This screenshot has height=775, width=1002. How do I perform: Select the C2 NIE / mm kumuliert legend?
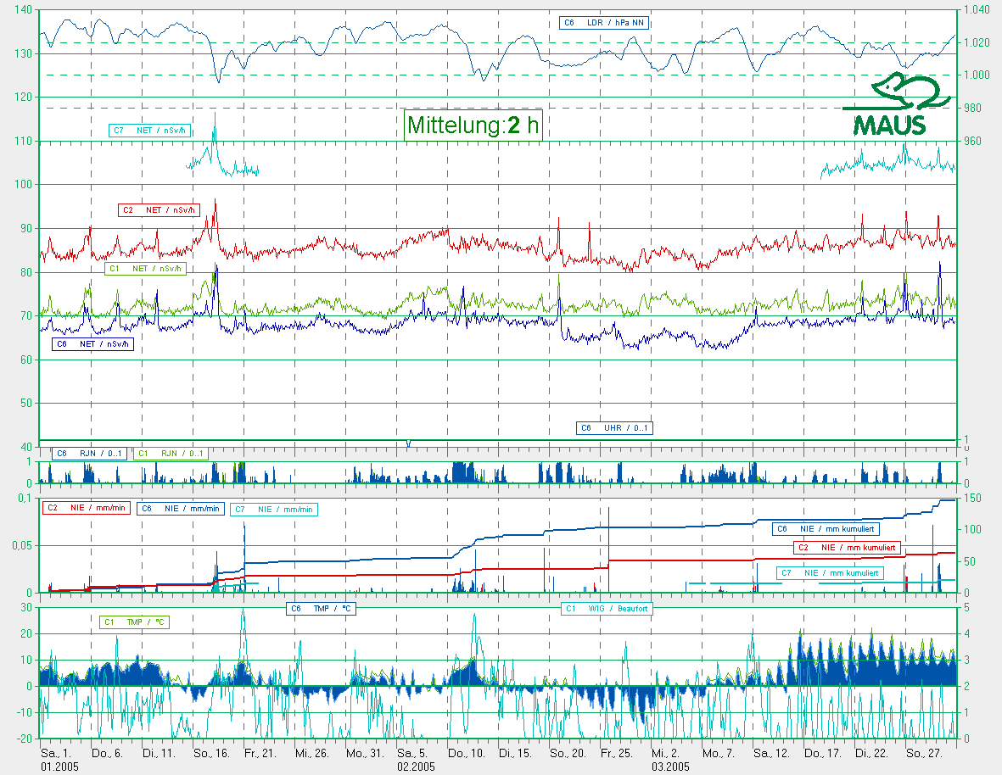pos(846,548)
